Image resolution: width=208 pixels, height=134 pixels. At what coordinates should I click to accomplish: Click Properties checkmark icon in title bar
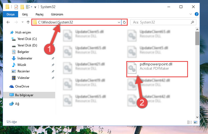pyautogui.click(x=16, y=7)
